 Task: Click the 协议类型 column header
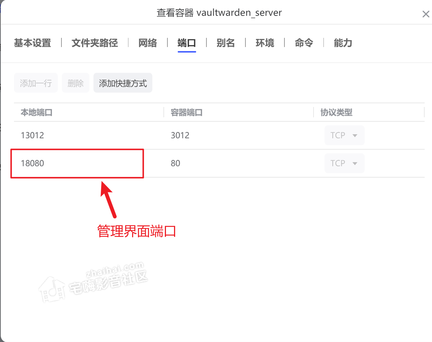click(336, 113)
